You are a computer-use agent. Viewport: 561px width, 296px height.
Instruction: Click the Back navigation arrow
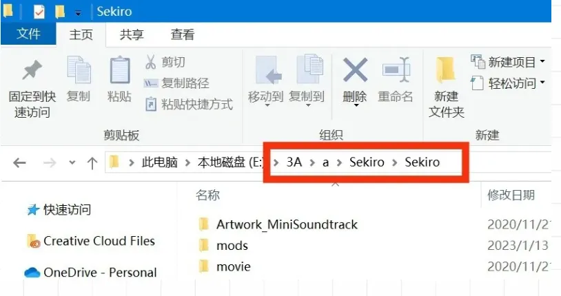19,163
